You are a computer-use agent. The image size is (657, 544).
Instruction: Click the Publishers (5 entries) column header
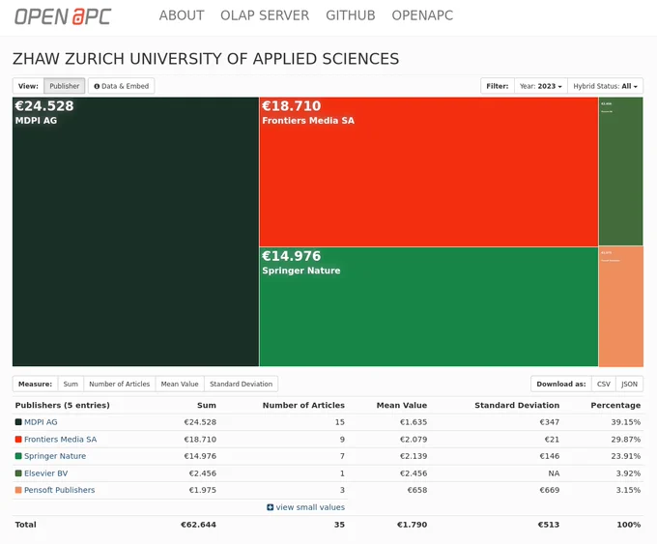[x=63, y=405]
